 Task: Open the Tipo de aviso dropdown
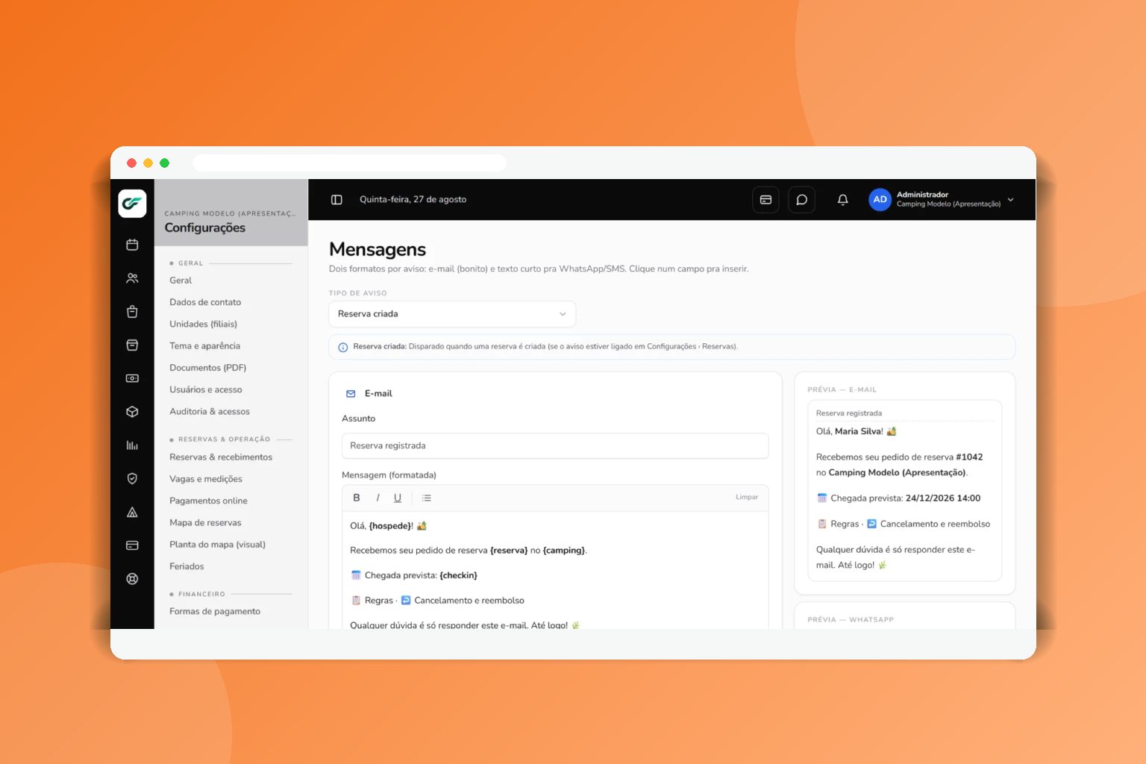[x=452, y=314]
